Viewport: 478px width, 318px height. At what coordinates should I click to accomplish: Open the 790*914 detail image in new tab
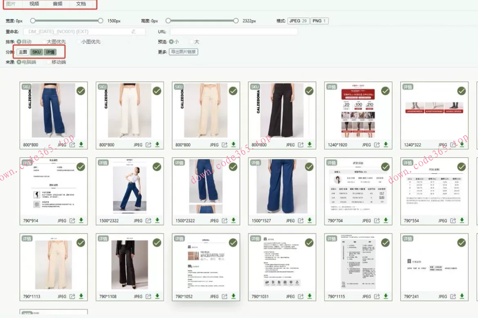coord(71,220)
